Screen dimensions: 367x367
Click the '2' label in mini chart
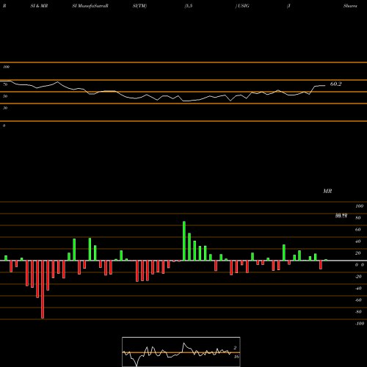(235, 348)
